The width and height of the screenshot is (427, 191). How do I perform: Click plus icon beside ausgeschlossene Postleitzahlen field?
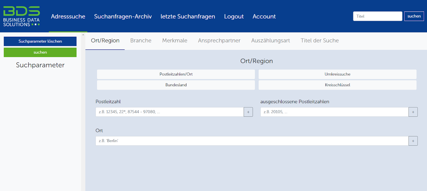413,112
